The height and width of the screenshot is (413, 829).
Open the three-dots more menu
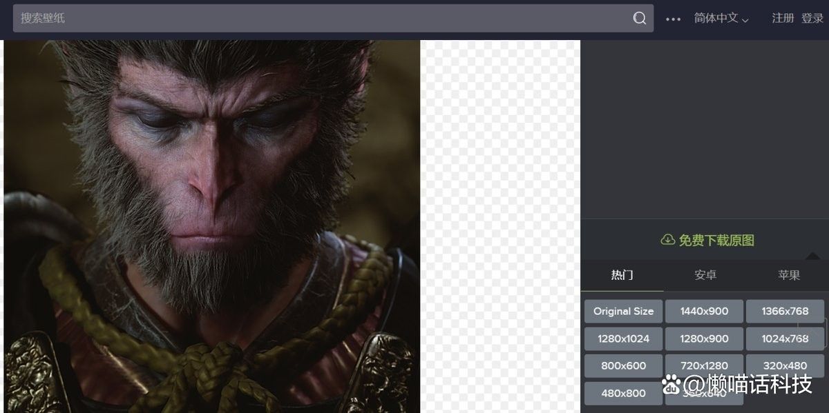673,19
